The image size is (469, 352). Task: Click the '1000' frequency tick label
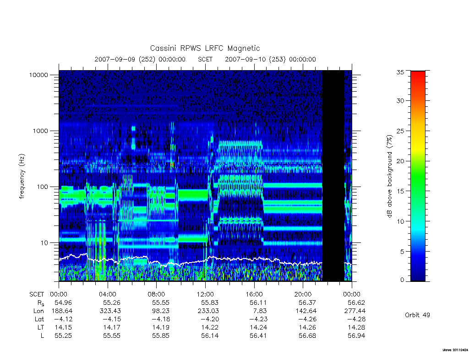pyautogui.click(x=40, y=131)
